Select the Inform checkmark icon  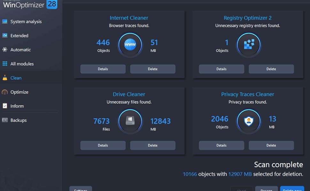(x=4, y=106)
